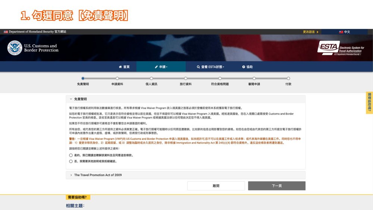The image size is (373, 210).
Task: Click the 相關主題 heading text
Action: coord(75,206)
